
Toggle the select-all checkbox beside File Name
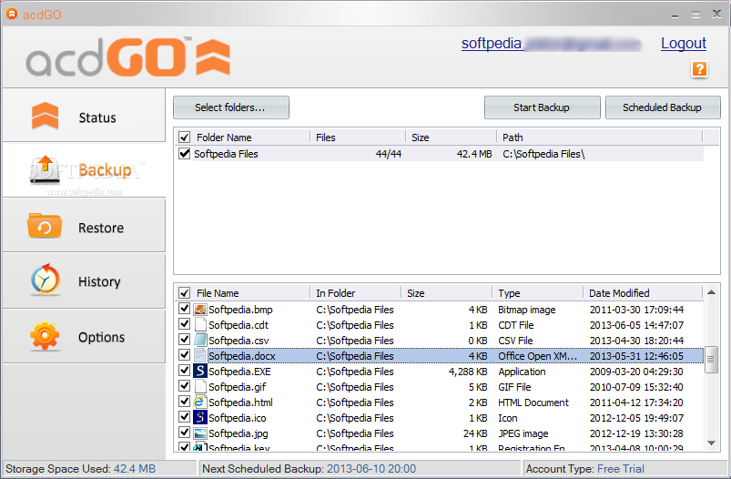(x=185, y=293)
